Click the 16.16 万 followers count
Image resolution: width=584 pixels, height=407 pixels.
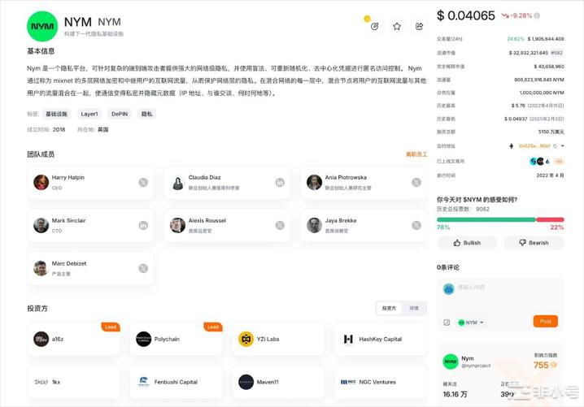(x=455, y=394)
